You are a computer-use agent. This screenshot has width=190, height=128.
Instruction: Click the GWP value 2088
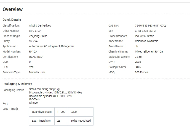pyautogui.click(x=138, y=62)
